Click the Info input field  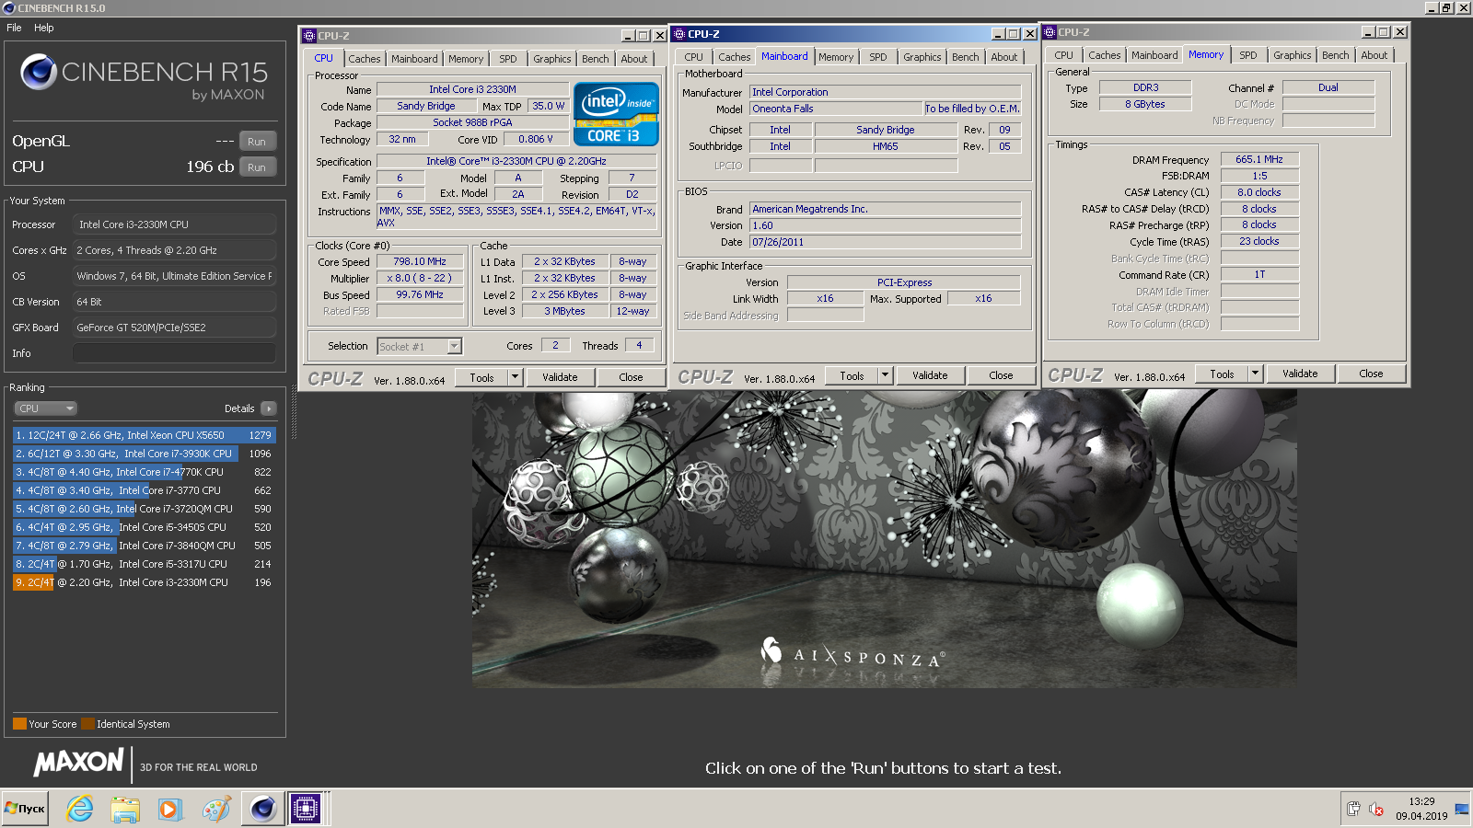tap(174, 353)
